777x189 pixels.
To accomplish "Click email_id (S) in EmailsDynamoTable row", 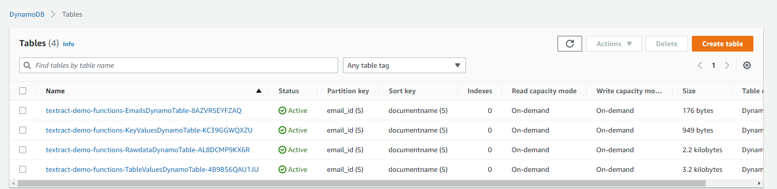I will pyautogui.click(x=345, y=110).
